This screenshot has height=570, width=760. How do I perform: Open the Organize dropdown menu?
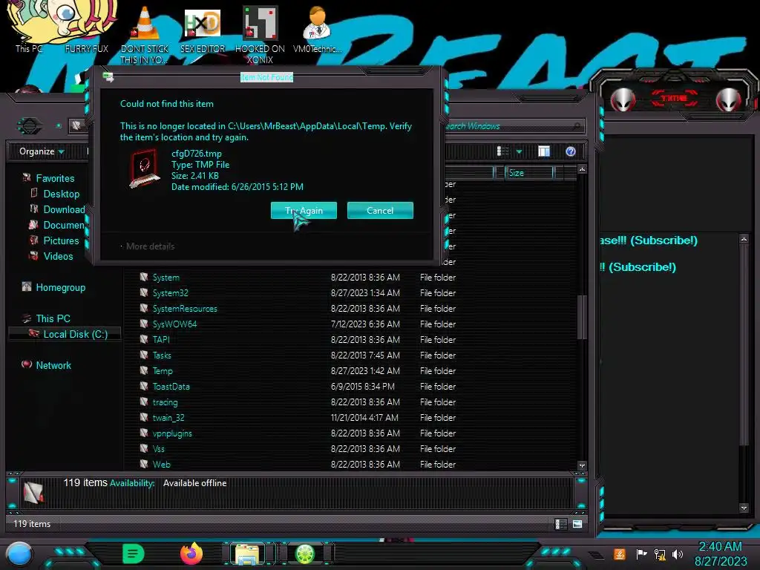pos(42,151)
